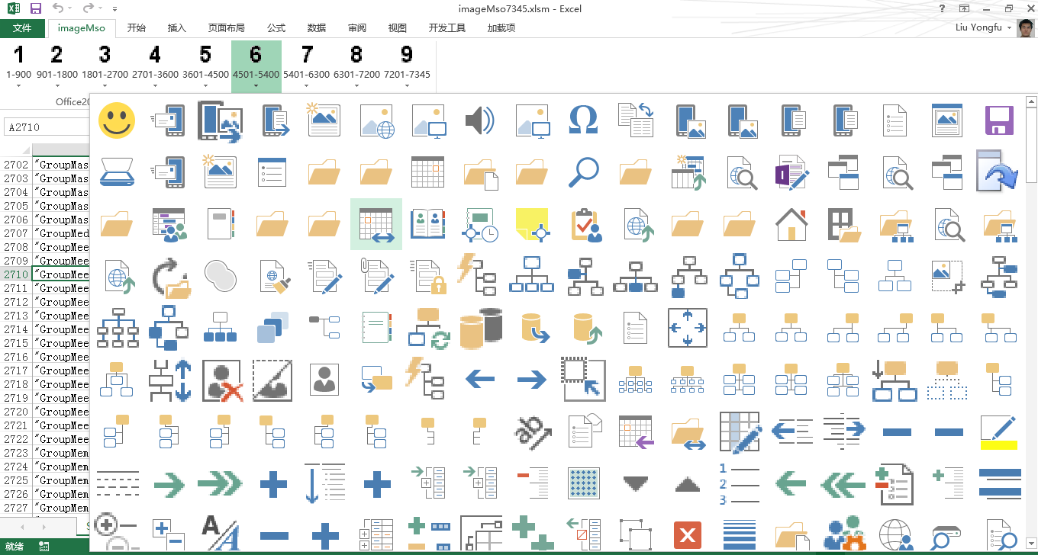Click the magnifying glass search icon
This screenshot has width=1038, height=555.
pos(584,172)
